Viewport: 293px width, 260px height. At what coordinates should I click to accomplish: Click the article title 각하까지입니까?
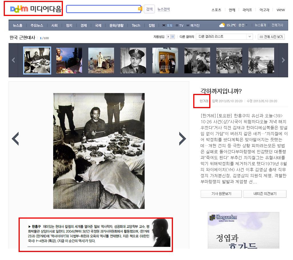221,91
